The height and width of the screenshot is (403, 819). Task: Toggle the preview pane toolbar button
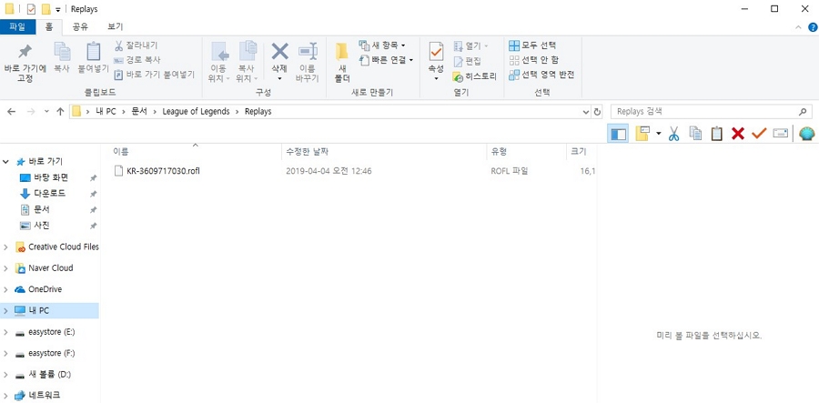tap(618, 134)
